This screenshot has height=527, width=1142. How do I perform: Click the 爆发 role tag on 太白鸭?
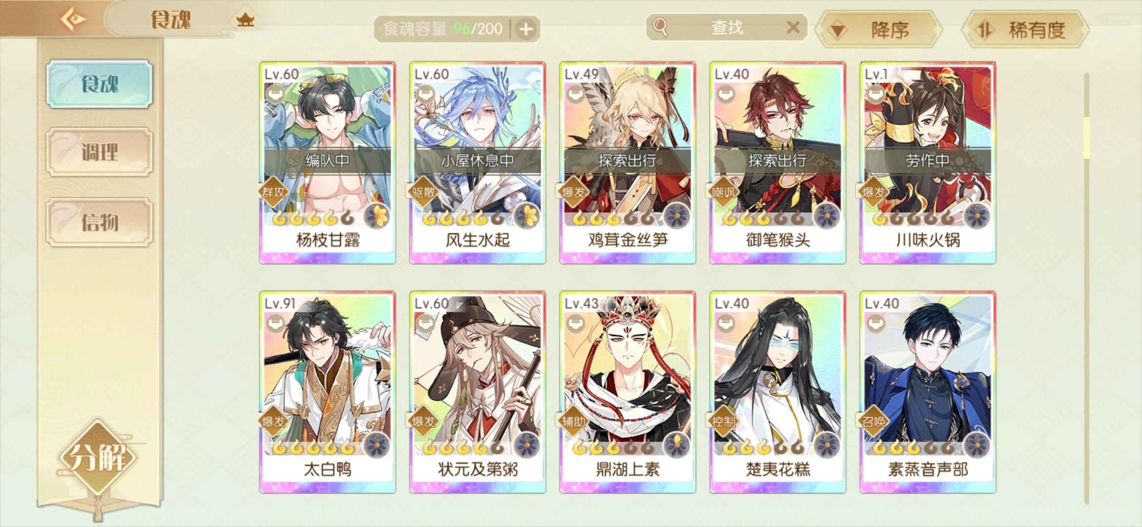point(273,421)
